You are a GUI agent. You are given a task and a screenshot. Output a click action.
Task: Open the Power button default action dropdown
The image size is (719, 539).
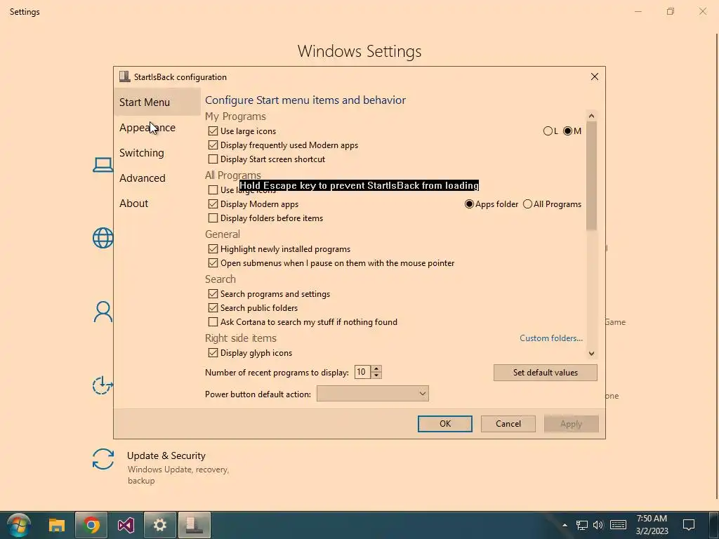tap(372, 394)
